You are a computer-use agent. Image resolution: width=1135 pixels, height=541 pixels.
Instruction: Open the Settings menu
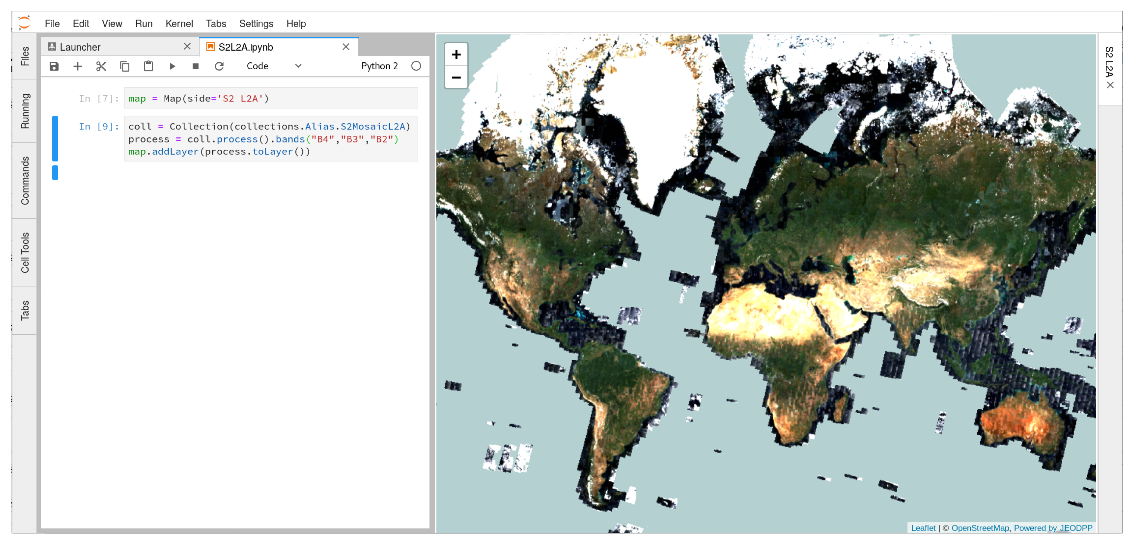click(256, 24)
